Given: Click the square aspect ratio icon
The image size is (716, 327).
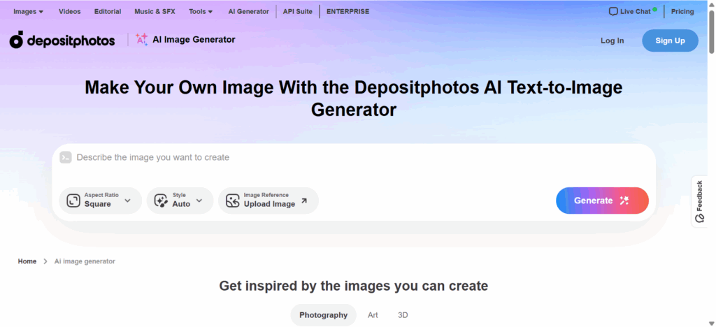Looking at the screenshot, I should point(73,201).
